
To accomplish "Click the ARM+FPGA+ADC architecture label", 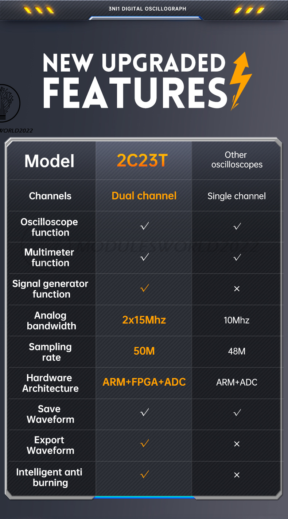I will tap(144, 382).
